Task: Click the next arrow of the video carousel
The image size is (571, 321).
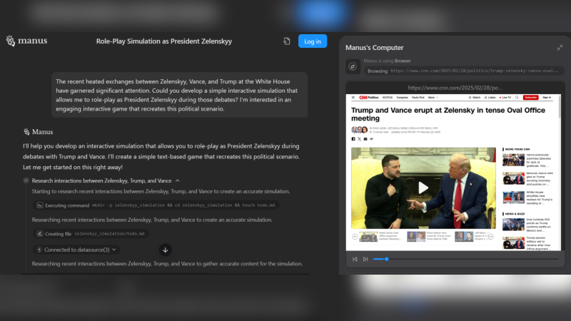Action: pyautogui.click(x=491, y=237)
